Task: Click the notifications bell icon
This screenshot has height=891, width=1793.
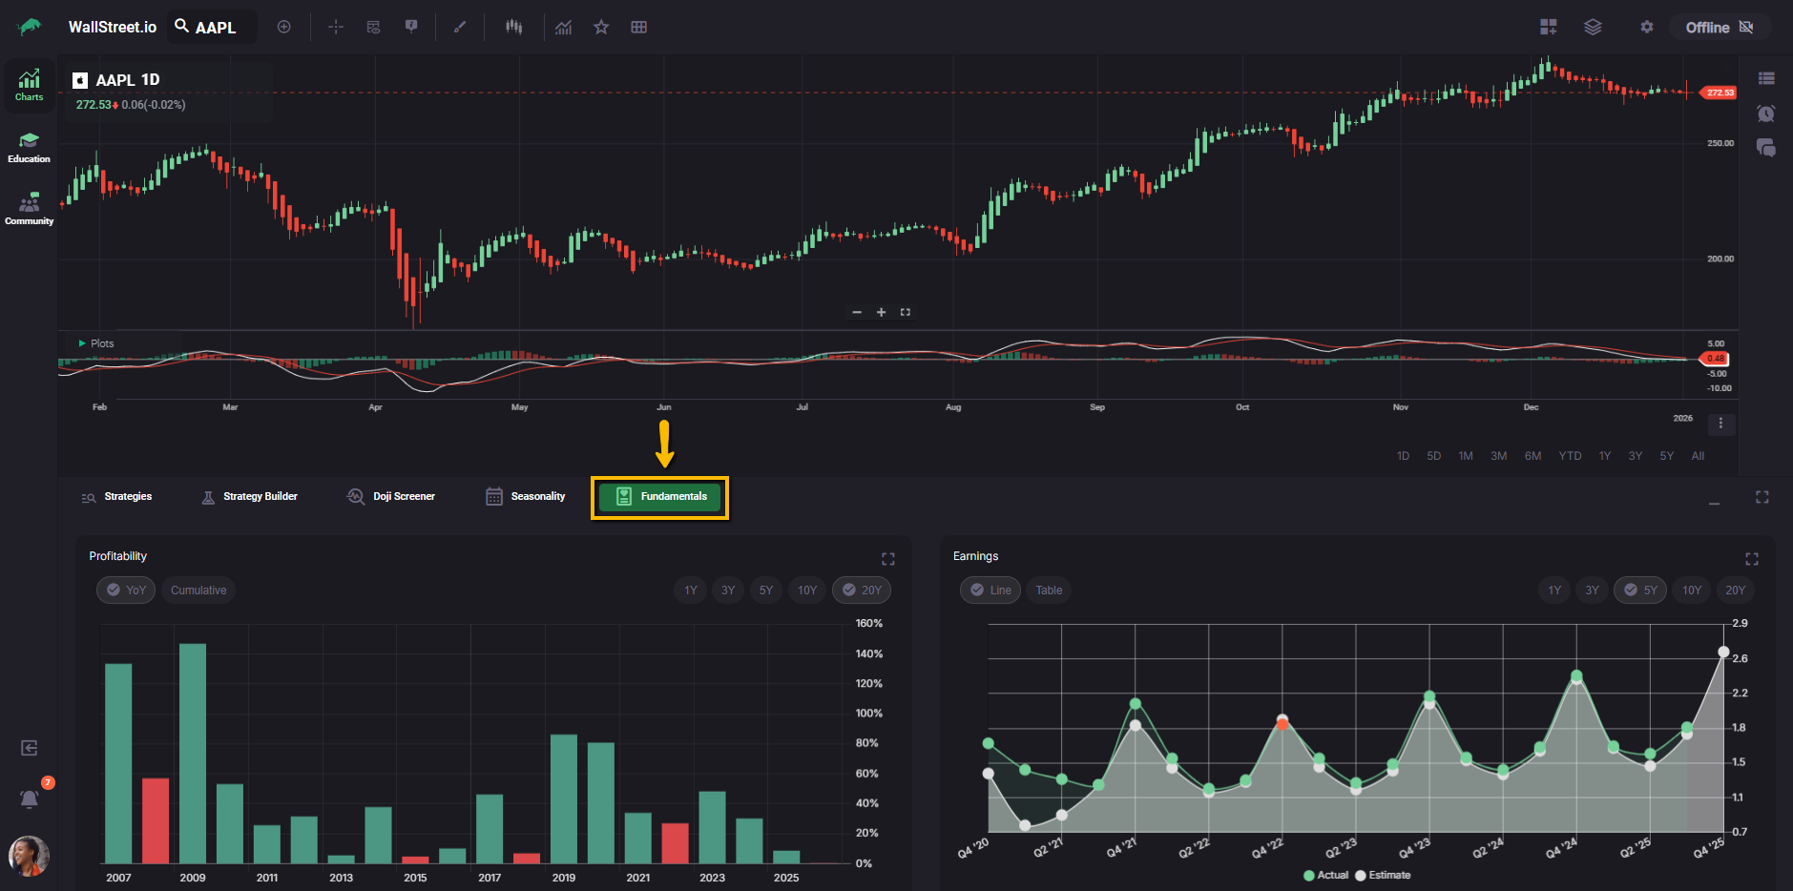Action: (x=30, y=798)
